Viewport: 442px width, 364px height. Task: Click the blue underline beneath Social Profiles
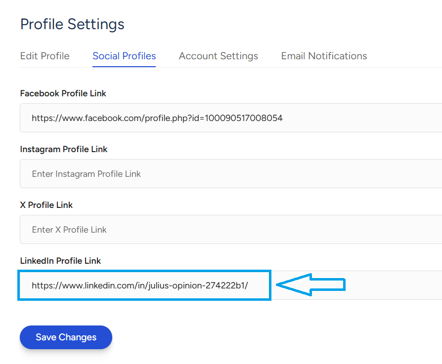click(x=124, y=67)
